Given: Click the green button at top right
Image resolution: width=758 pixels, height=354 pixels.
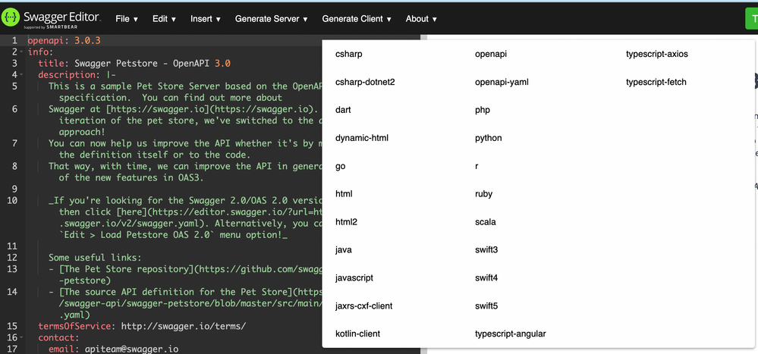Looking at the screenshot, I should [x=750, y=19].
